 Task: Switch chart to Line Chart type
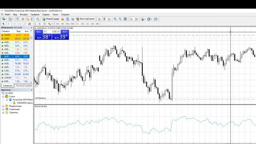pos(109,19)
